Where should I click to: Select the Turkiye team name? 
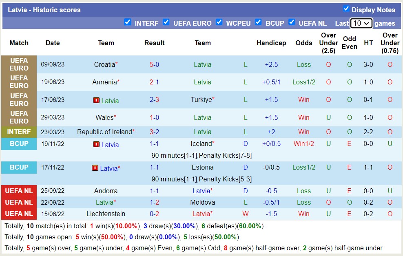click(201, 99)
